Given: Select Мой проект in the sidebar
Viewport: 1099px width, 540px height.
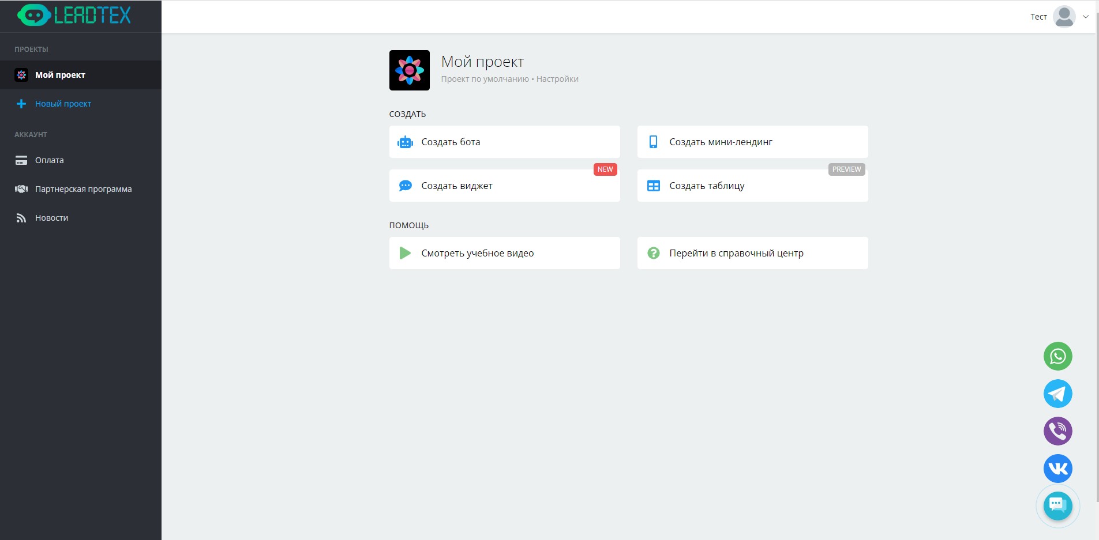Looking at the screenshot, I should [60, 75].
